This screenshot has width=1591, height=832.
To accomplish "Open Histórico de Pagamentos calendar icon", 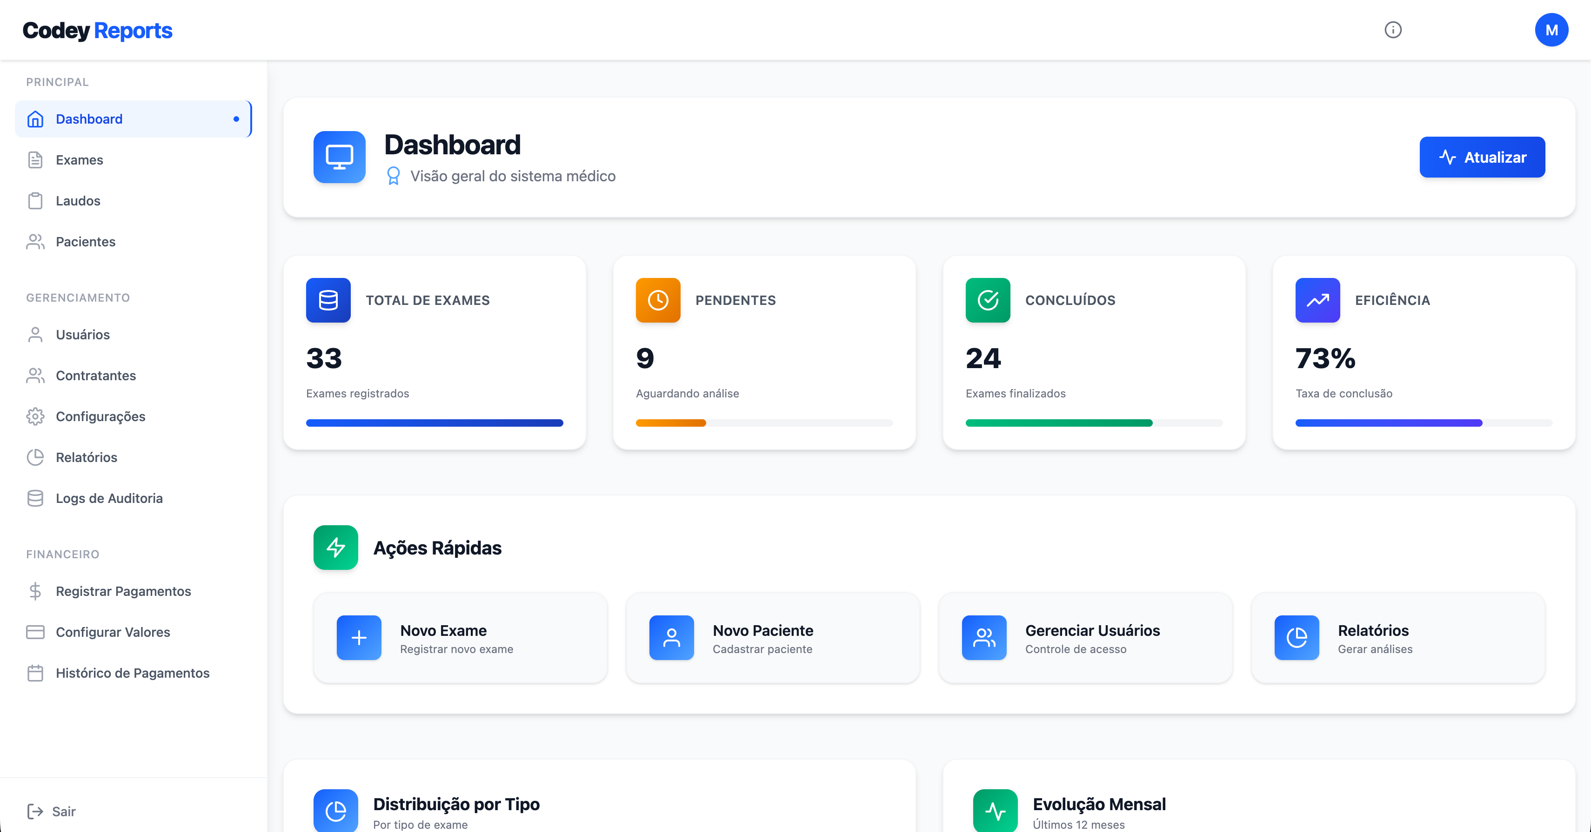I will point(35,673).
